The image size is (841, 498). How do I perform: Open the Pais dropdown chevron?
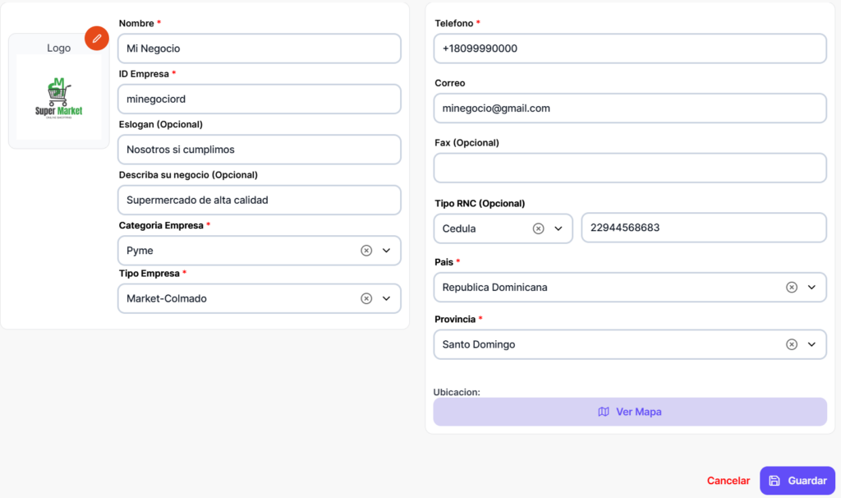click(811, 288)
